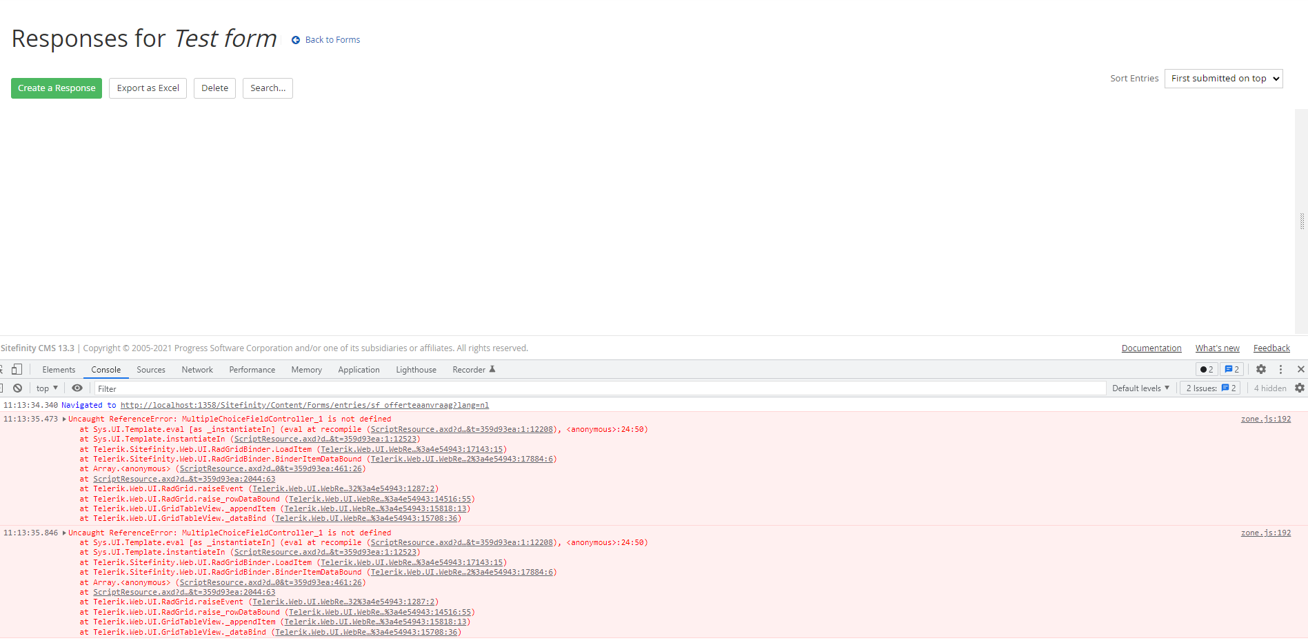Select the inspect element picker icon

click(1, 370)
